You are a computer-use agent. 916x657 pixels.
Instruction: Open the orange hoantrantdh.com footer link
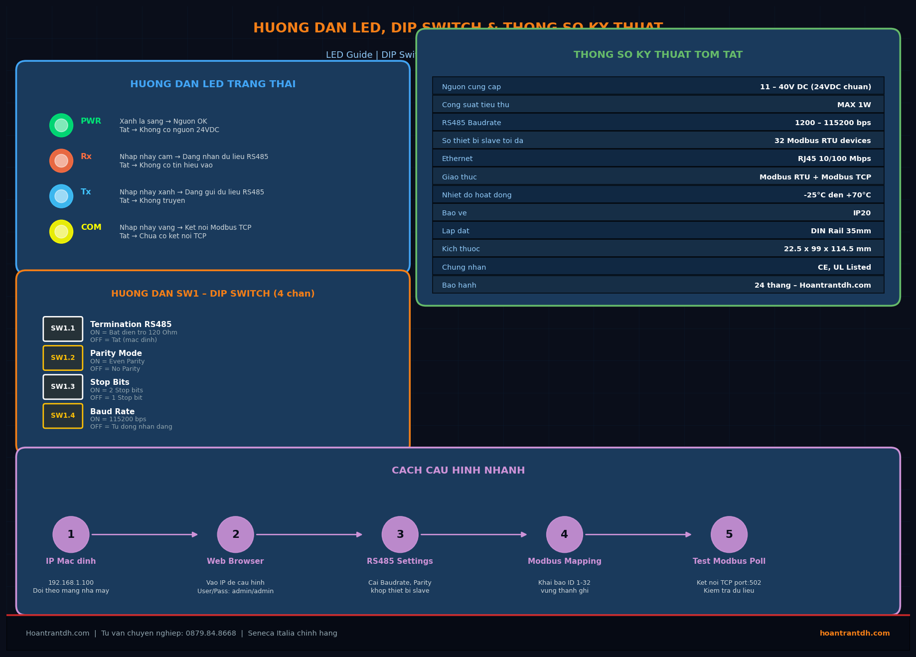point(854,633)
